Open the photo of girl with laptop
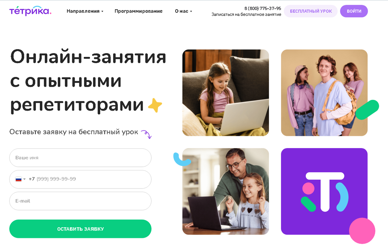Screen dimensions: 388x248 pos(226,93)
